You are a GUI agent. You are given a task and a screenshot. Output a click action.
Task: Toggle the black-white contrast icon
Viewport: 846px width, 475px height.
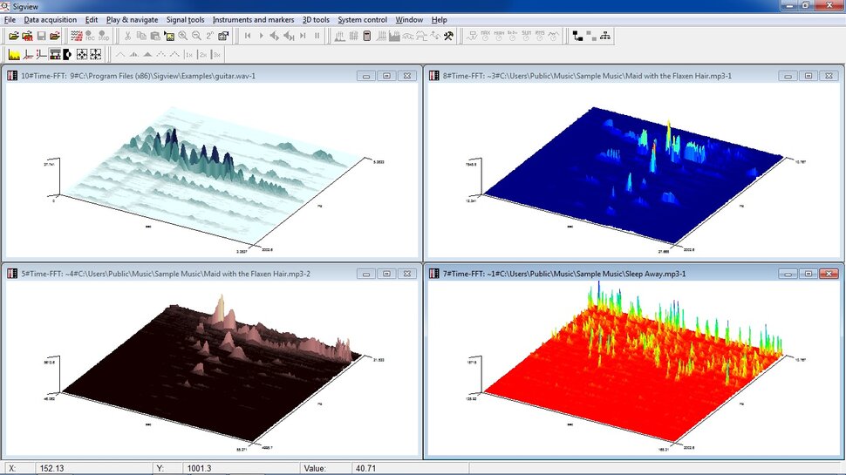coord(67,54)
